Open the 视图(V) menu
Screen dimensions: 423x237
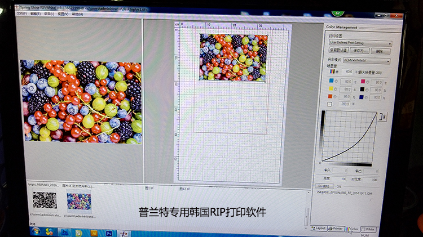coord(63,14)
